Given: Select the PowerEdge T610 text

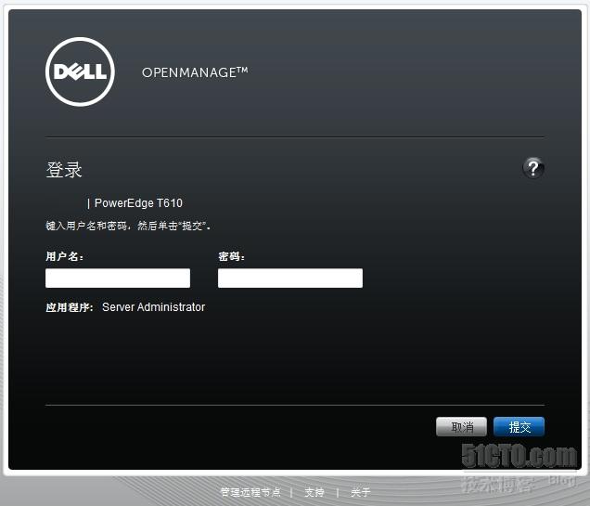Looking at the screenshot, I should [x=138, y=203].
